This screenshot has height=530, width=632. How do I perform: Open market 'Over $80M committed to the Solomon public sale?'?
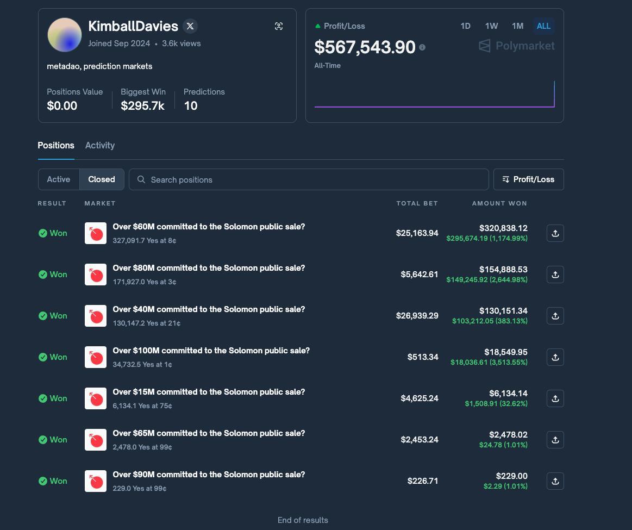[209, 268]
